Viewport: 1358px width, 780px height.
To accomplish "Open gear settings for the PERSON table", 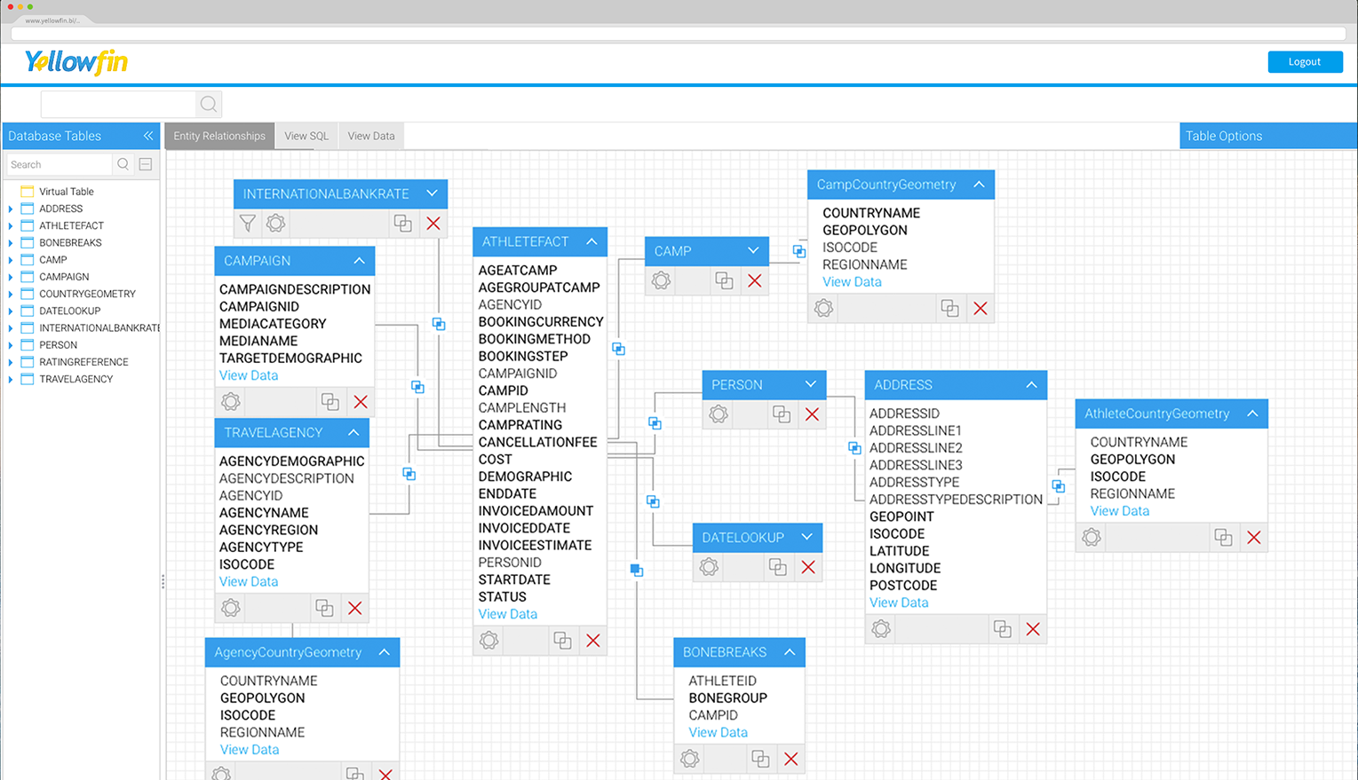I will click(718, 414).
